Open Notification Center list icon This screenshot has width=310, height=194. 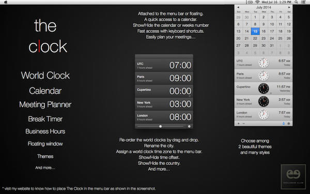[x=303, y=2]
